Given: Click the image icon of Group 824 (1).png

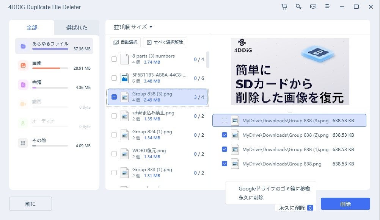Looking at the screenshot, I should point(124,135).
